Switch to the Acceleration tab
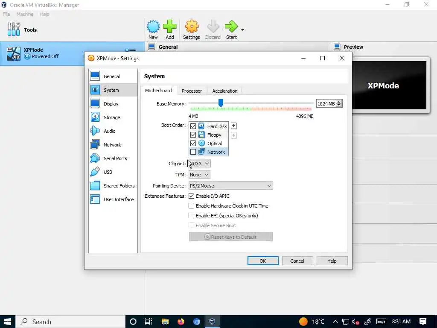Image resolution: width=437 pixels, height=328 pixels. [224, 91]
